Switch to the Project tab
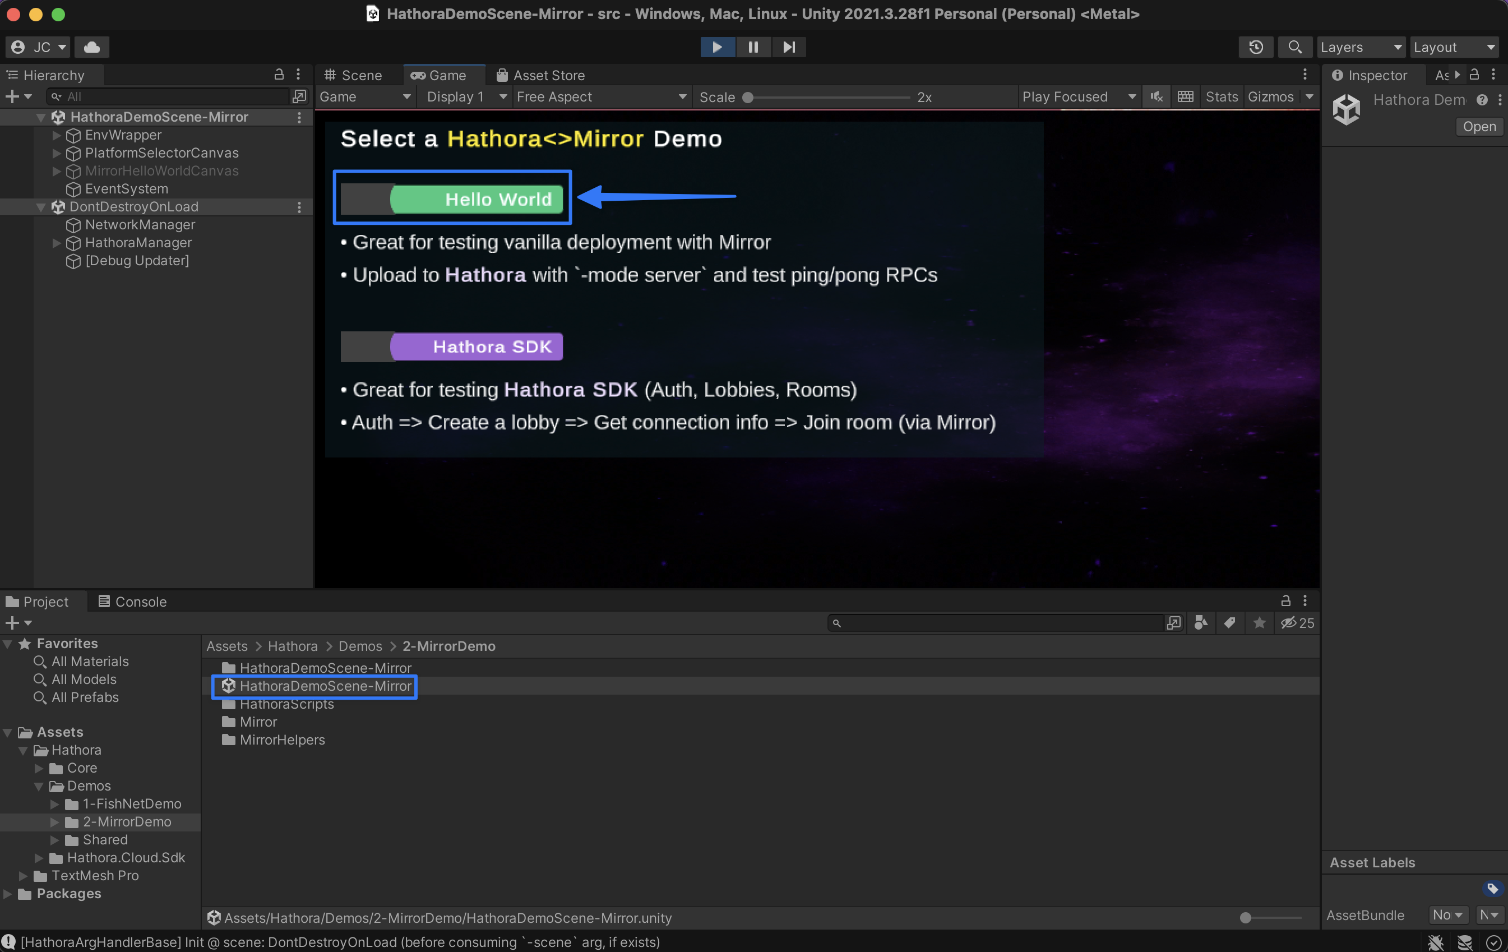 38,602
